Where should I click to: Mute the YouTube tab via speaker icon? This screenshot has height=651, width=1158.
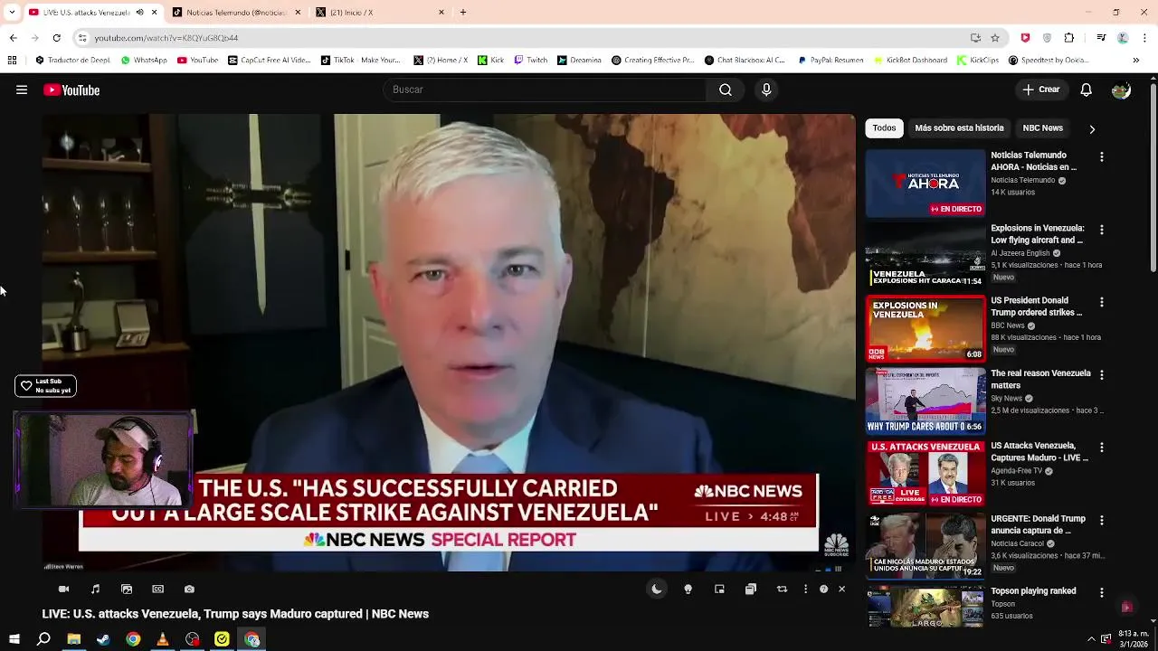coord(139,13)
